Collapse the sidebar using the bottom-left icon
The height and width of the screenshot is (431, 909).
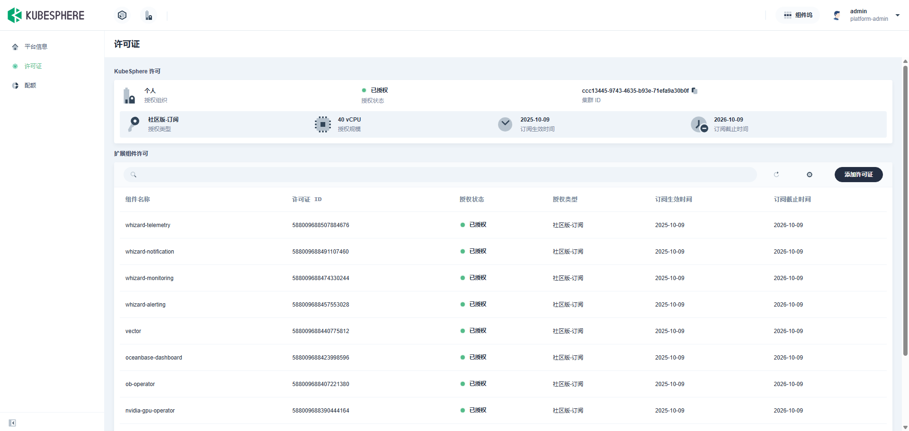pyautogui.click(x=12, y=423)
